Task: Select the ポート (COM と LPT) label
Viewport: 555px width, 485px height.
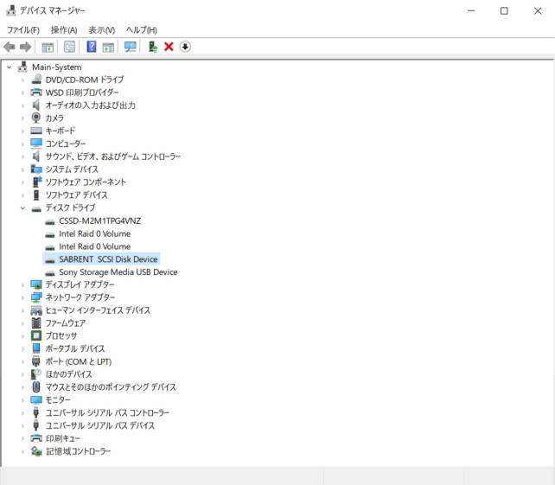Action: click(79, 361)
